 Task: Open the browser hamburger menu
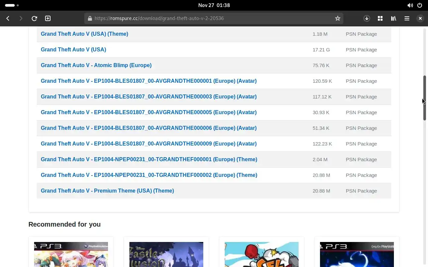(x=407, y=18)
